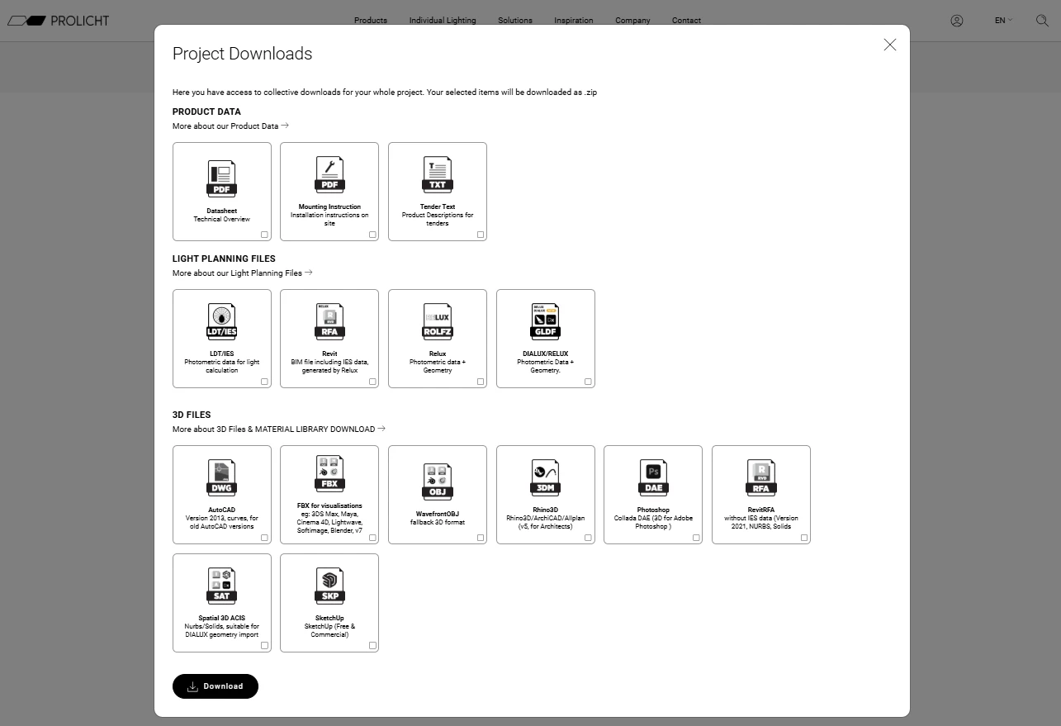Open the EN language dropdown
The width and height of the screenshot is (1061, 726).
tap(1002, 20)
